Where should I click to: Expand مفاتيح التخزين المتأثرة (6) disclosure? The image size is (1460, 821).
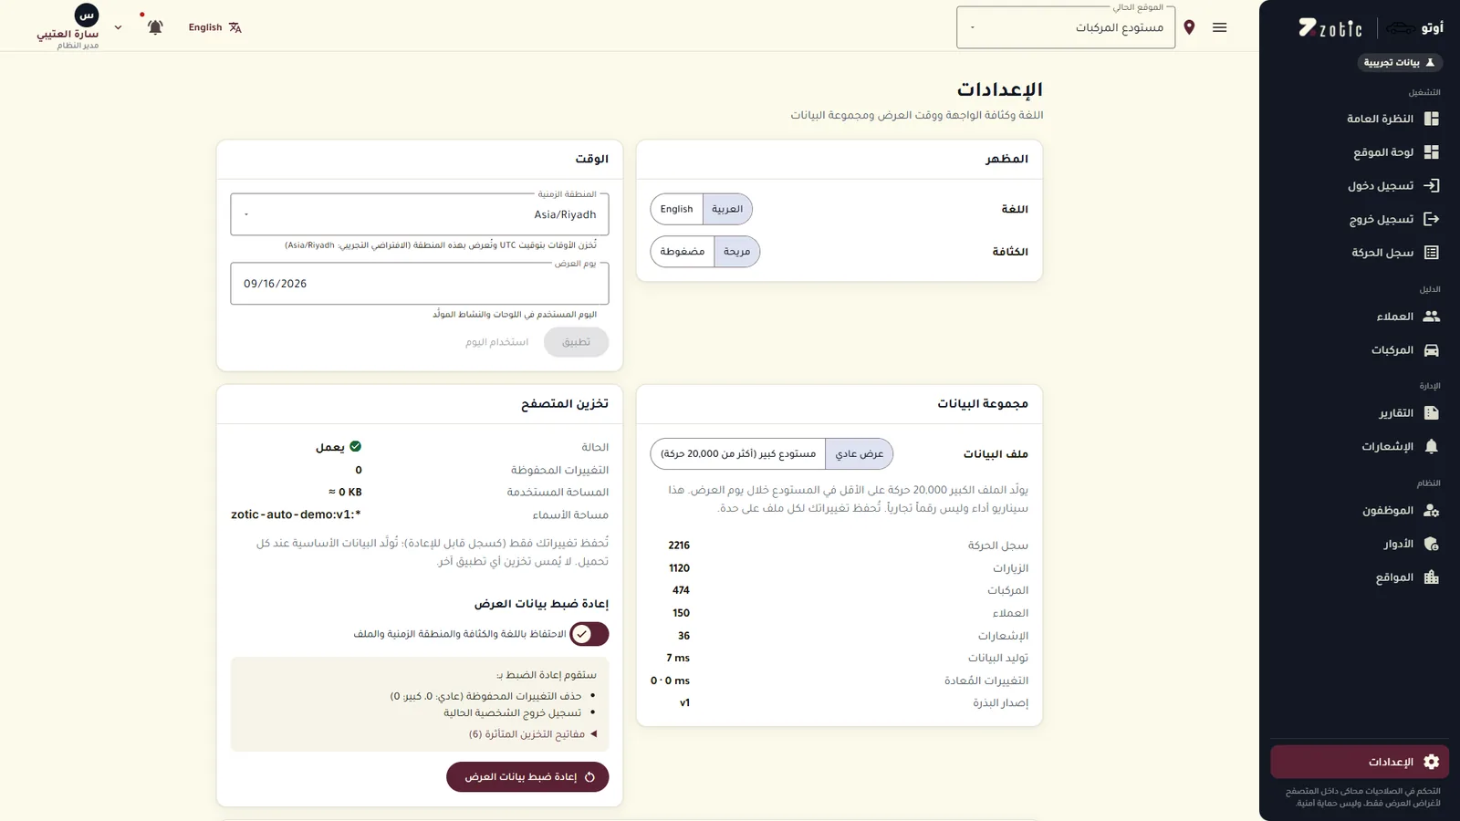click(533, 734)
